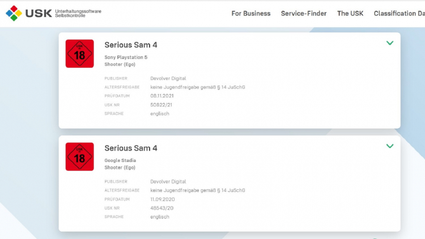The width and height of the screenshot is (425, 239).
Task: Open the Service-Finder menu
Action: pos(304,14)
